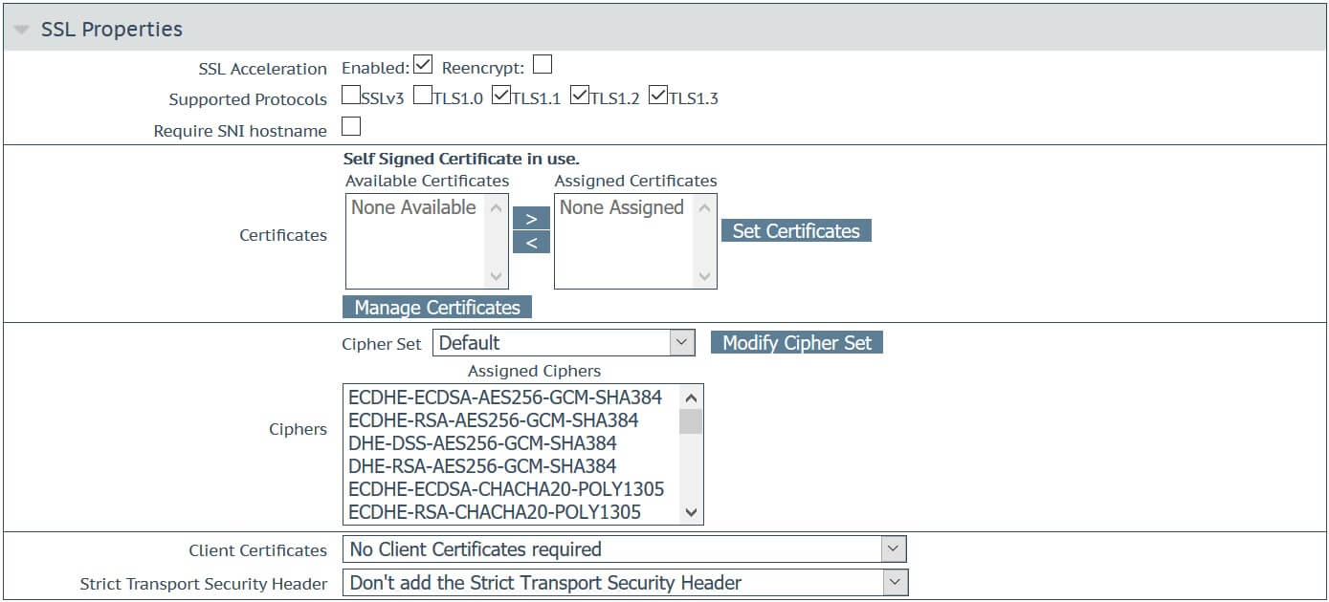Enable the Require SNI hostname checkbox
This screenshot has height=602, width=1329.
(351, 125)
